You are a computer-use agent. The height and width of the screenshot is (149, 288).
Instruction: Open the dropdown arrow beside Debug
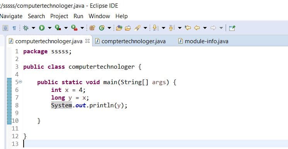coord(33,28)
